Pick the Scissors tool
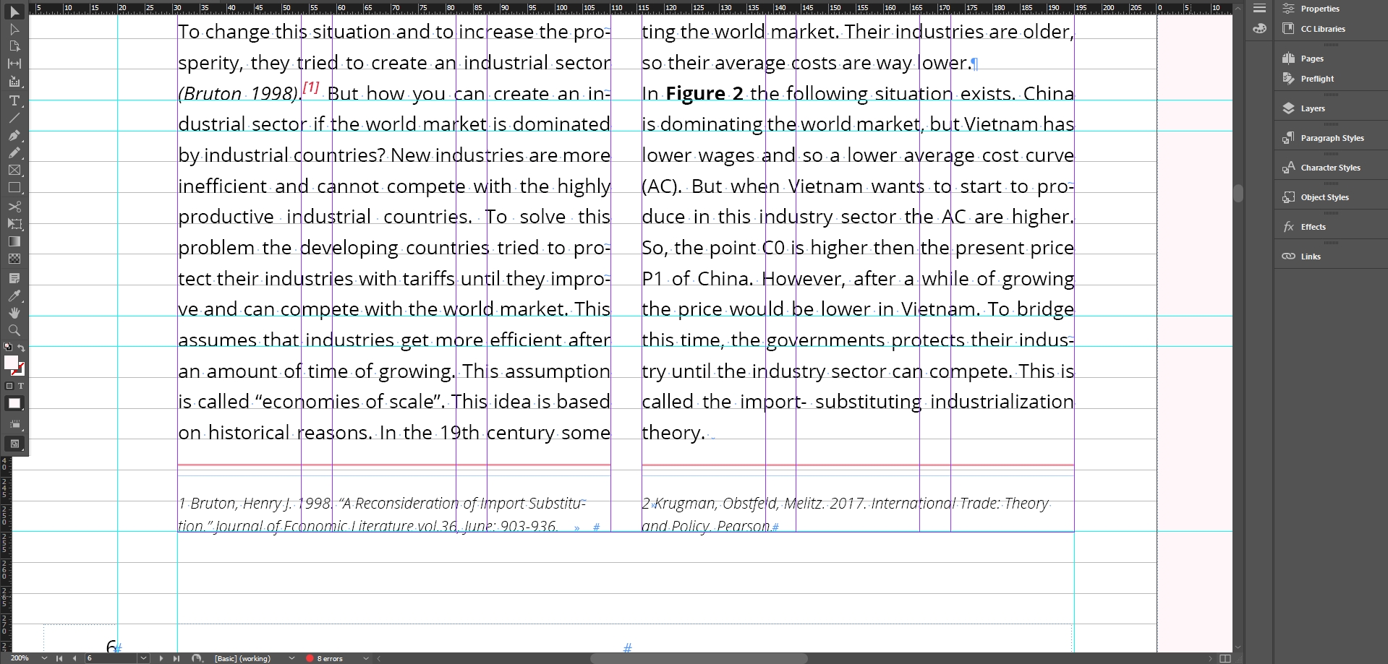This screenshot has height=664, width=1388. click(x=14, y=207)
